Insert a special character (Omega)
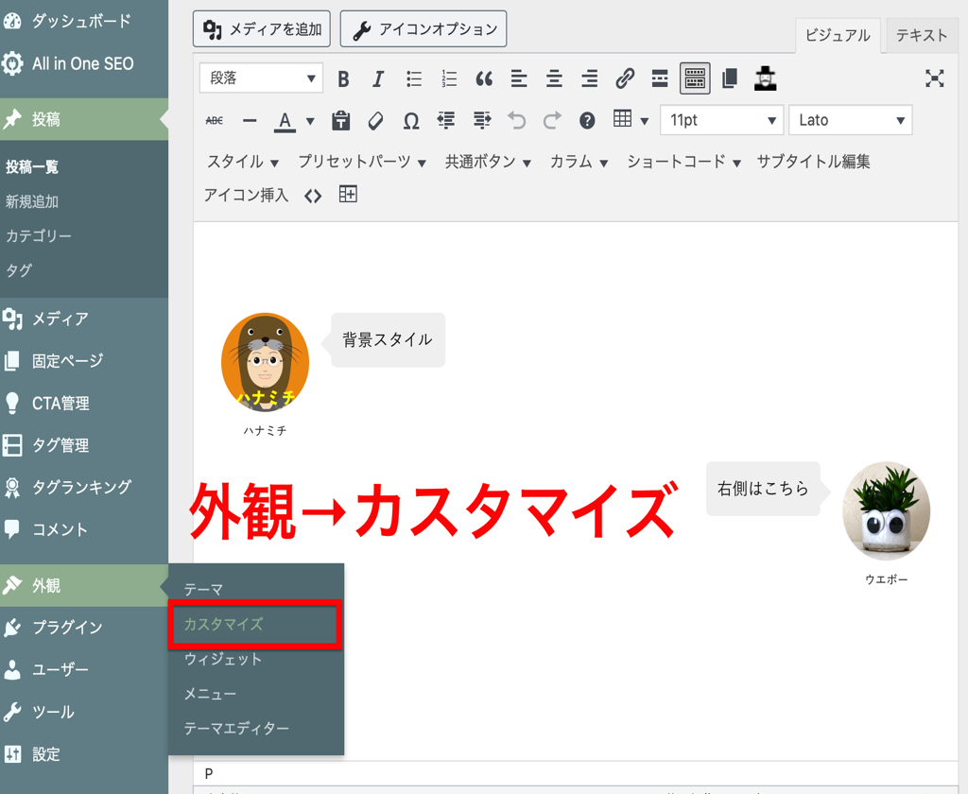The width and height of the screenshot is (968, 794). pyautogui.click(x=410, y=121)
